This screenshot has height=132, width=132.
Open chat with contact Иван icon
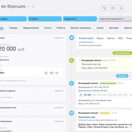57,73
